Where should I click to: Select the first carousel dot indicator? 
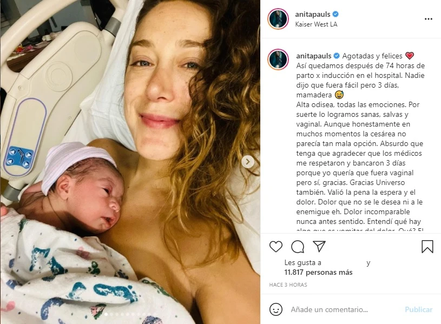coord(106,314)
